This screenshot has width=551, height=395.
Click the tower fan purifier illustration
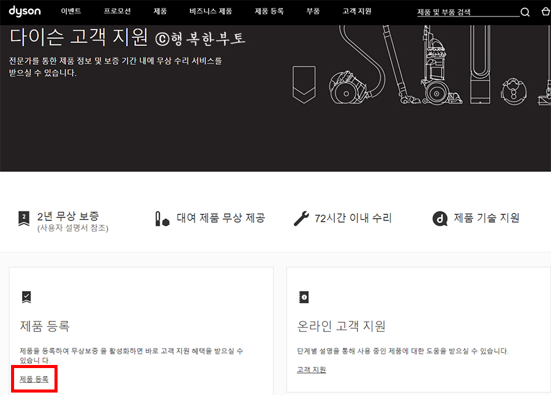[480, 65]
